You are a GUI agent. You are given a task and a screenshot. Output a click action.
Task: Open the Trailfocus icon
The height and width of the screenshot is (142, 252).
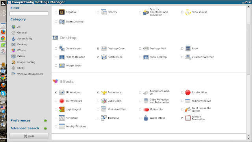point(104,118)
